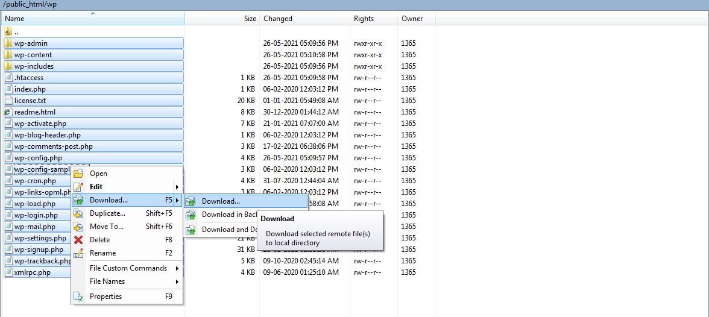This screenshot has height=317, width=709.
Task: Choose Open from the context menu
Action: click(x=127, y=173)
